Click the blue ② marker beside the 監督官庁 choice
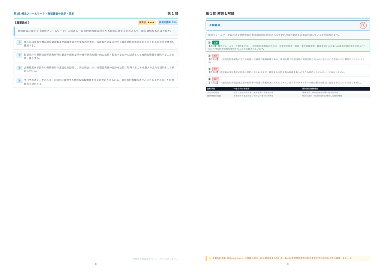This screenshot has width=384, height=272. 19,55
